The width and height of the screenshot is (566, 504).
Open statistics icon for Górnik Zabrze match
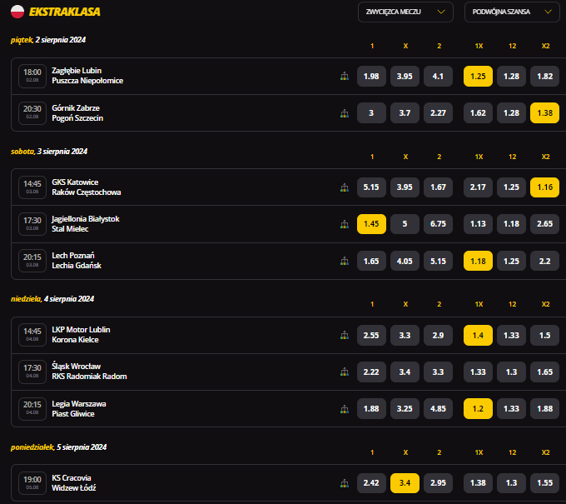(344, 113)
